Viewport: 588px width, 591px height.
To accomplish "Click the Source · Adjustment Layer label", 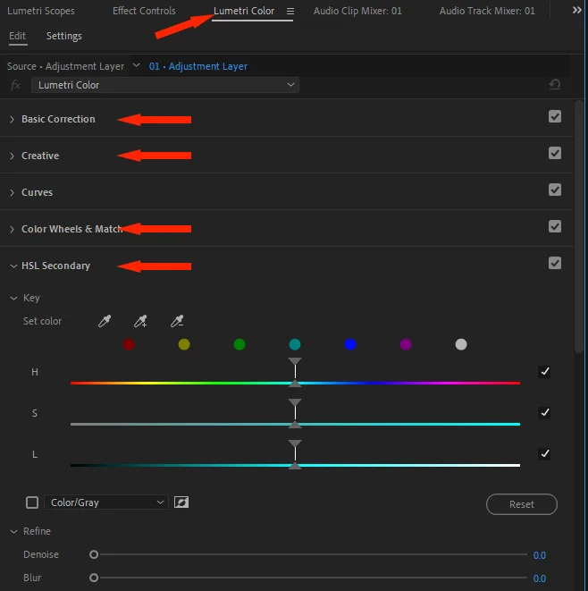I will click(65, 66).
